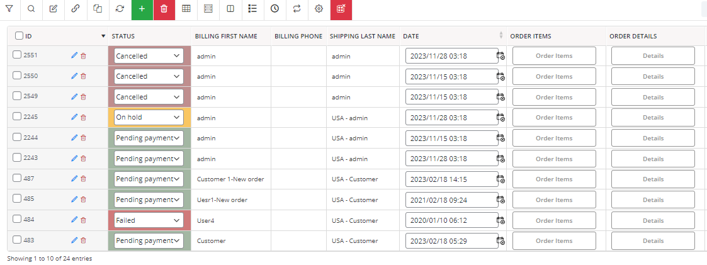Click date field 2020/01/10 06:12
707x265 pixels.
(x=452, y=220)
